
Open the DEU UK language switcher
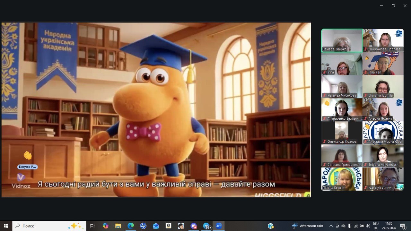click(x=376, y=226)
